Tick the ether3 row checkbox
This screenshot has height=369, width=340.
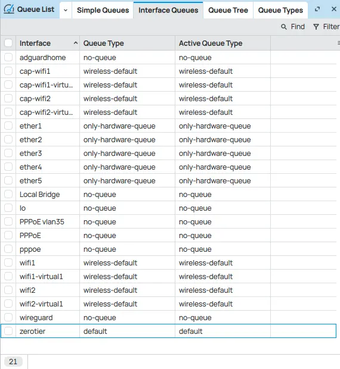coord(8,153)
